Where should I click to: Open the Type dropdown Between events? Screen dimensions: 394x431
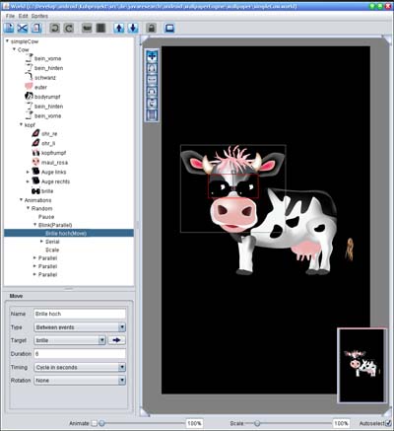pyautogui.click(x=80, y=327)
